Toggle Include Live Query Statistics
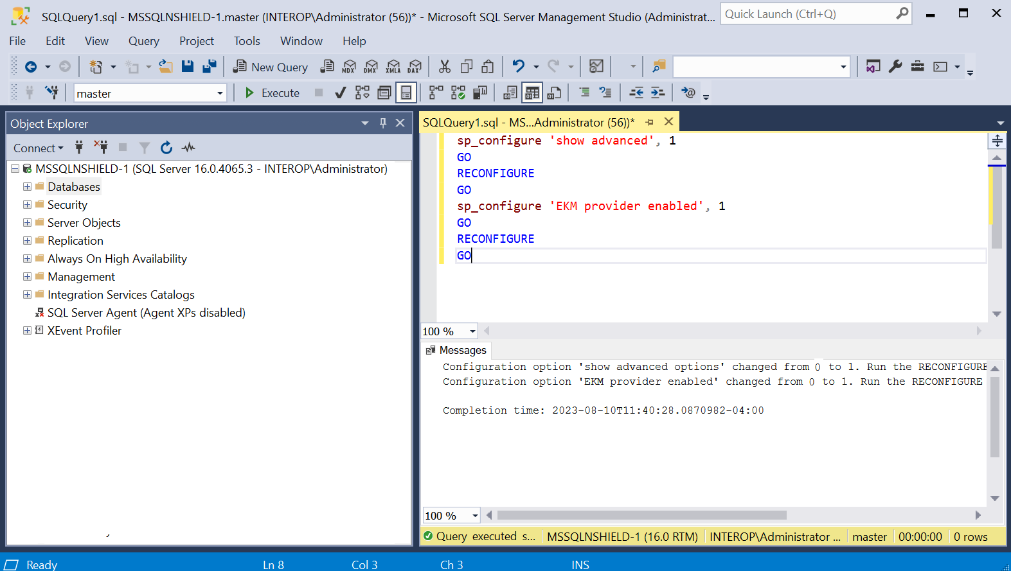This screenshot has width=1011, height=571. click(458, 92)
